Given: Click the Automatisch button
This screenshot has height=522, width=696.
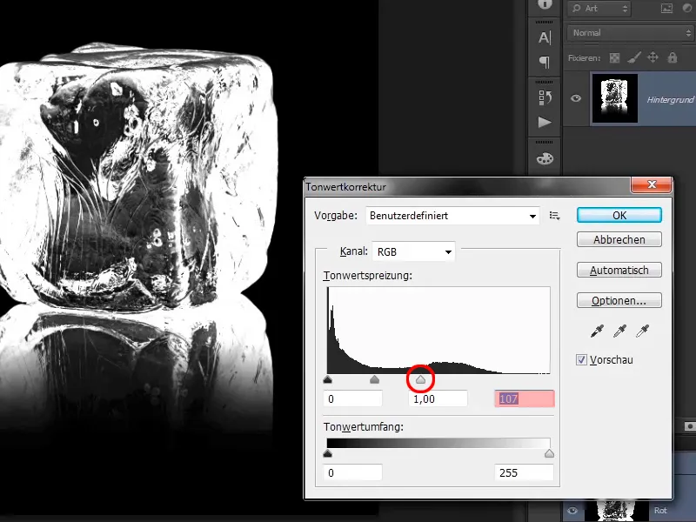Looking at the screenshot, I should click(619, 270).
